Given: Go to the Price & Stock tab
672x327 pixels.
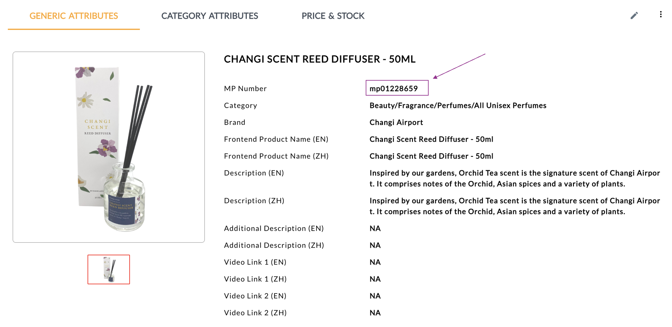Looking at the screenshot, I should pyautogui.click(x=333, y=16).
